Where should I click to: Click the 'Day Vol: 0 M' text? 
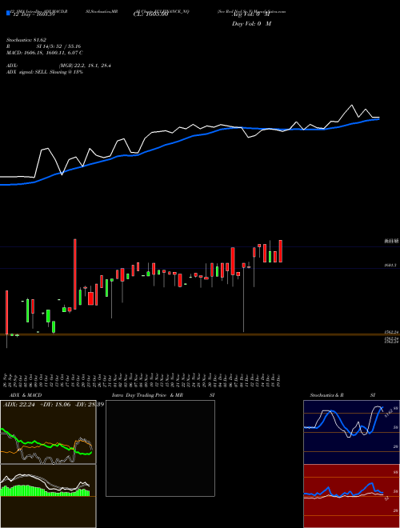[x=251, y=24]
